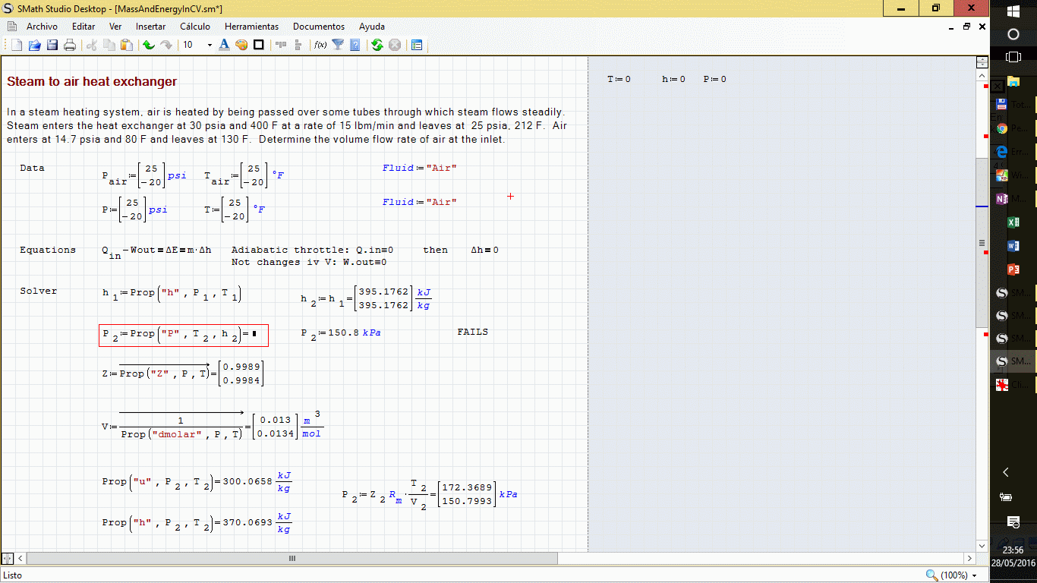
Task: Click the horizontal scrollbar thumb
Action: pos(292,558)
